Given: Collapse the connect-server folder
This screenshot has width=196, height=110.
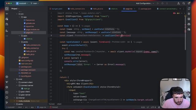Looking at the screenshot, I should [17, 86].
